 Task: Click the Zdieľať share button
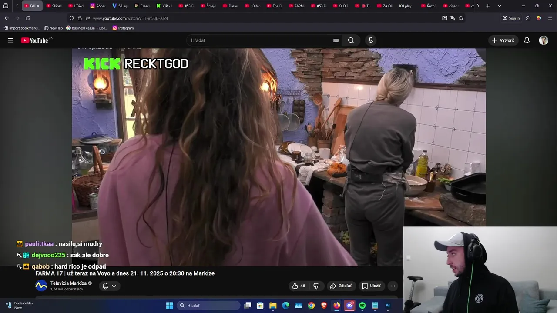tap(341, 286)
